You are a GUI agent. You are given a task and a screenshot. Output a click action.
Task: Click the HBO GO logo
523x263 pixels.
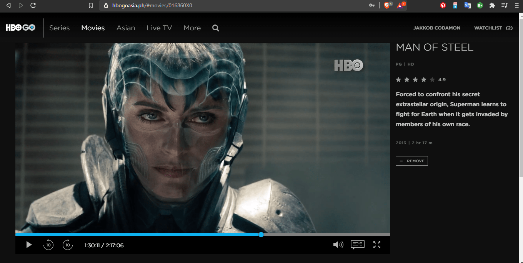pos(20,27)
